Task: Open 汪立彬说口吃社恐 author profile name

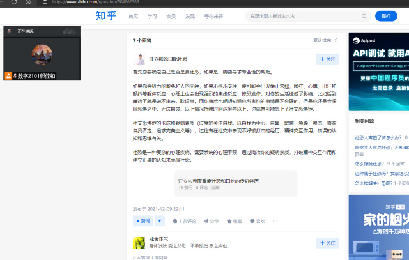Action: coord(168,59)
